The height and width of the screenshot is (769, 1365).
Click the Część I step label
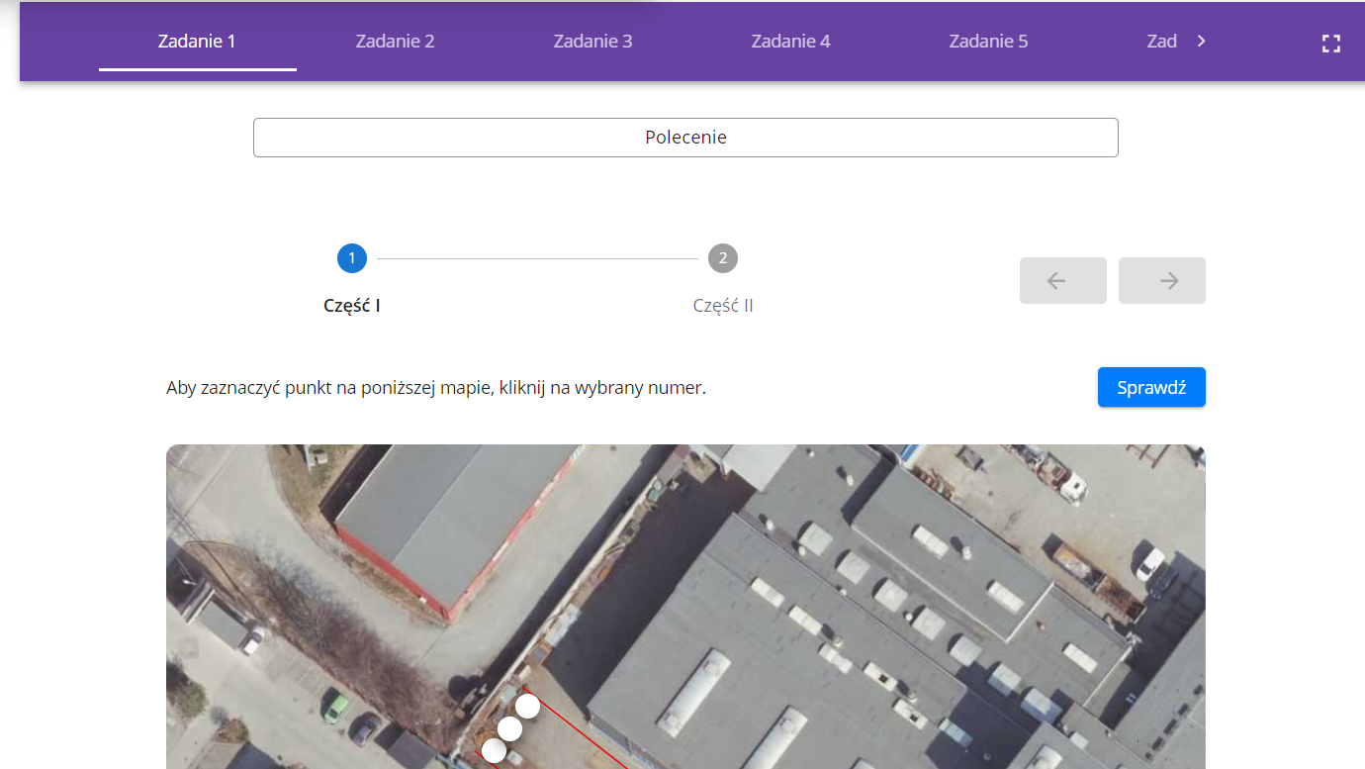click(352, 306)
